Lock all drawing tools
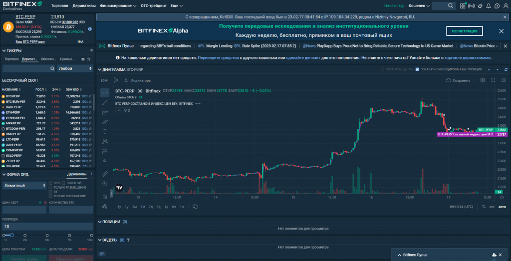This screenshot has height=261, width=511. point(105,206)
